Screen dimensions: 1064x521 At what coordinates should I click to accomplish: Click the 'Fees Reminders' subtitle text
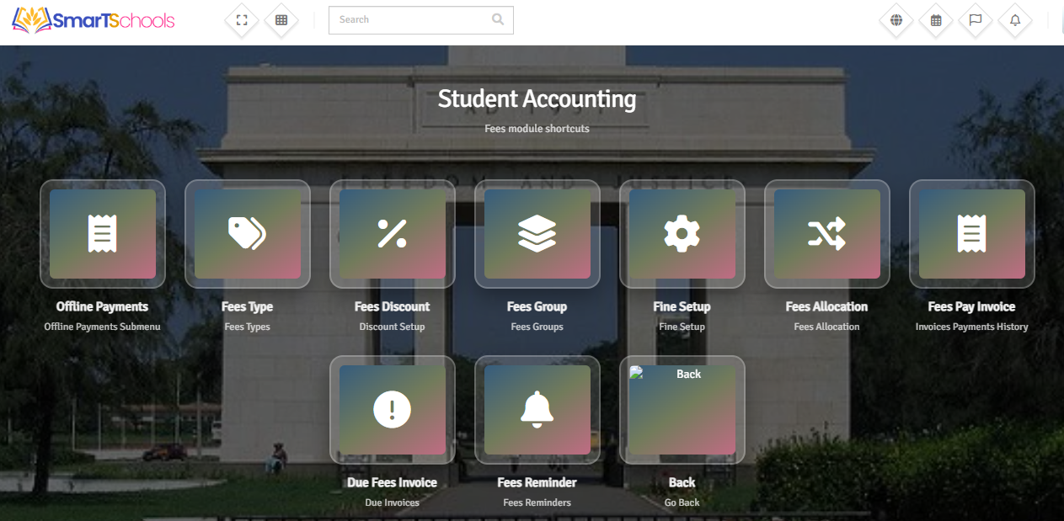pos(537,502)
